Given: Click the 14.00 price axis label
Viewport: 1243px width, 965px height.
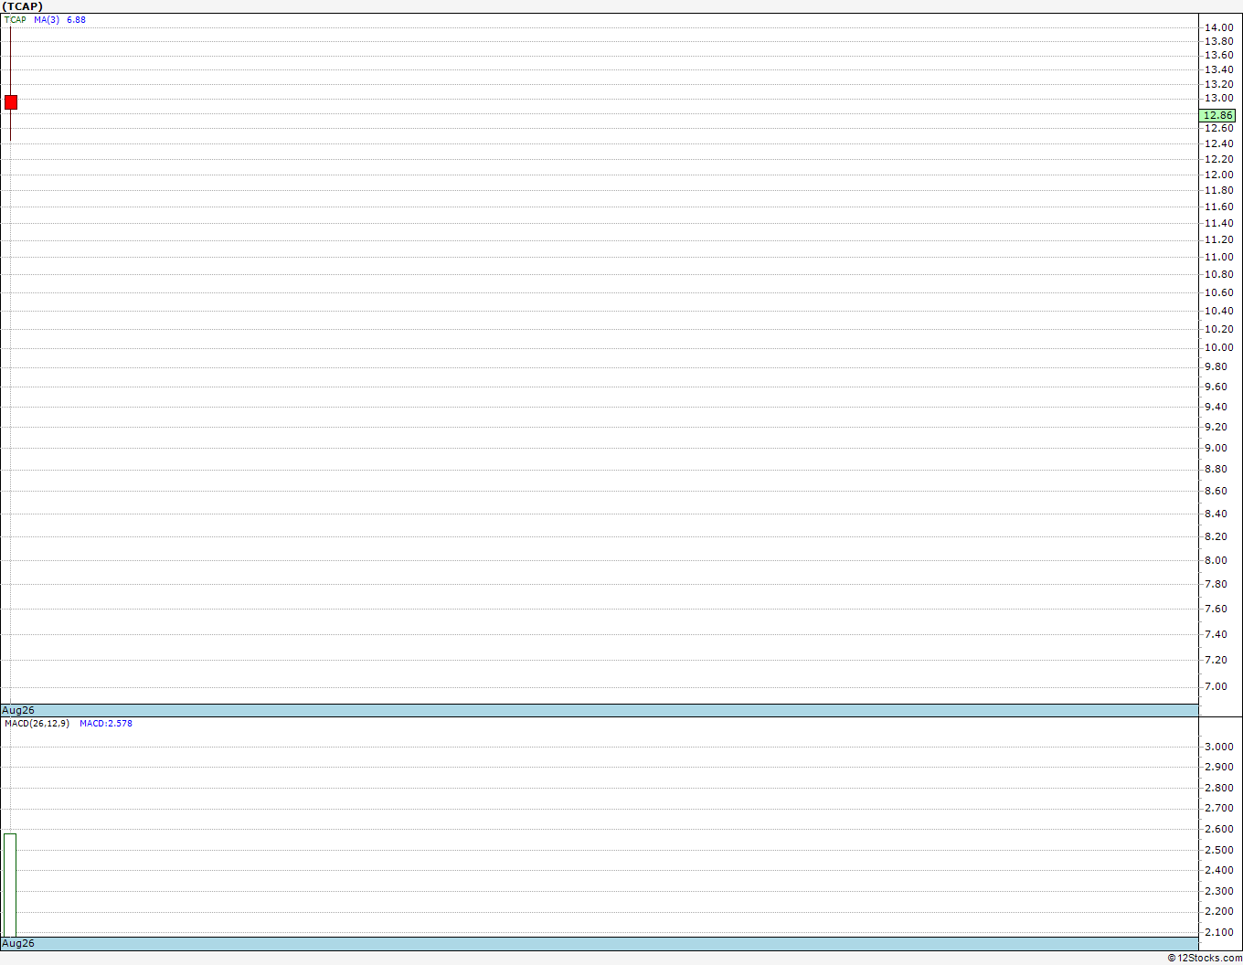Looking at the screenshot, I should 1218,27.
